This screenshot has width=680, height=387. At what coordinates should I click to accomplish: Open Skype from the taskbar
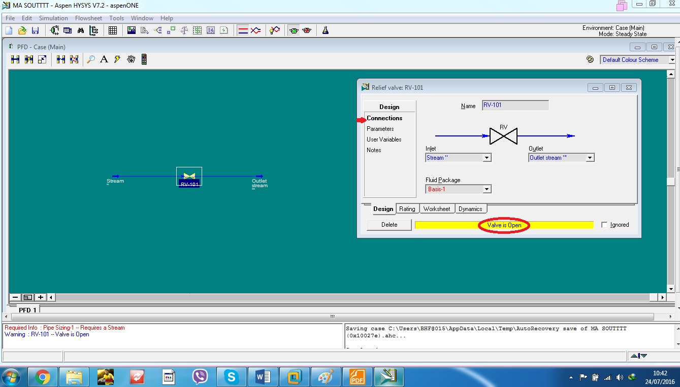[232, 377]
